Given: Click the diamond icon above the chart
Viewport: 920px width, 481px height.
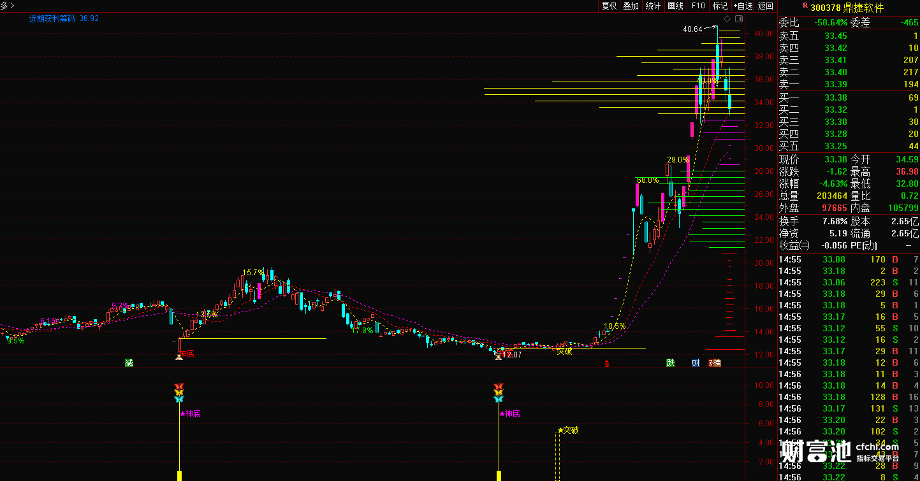Looking at the screenshot, I should [x=727, y=19].
